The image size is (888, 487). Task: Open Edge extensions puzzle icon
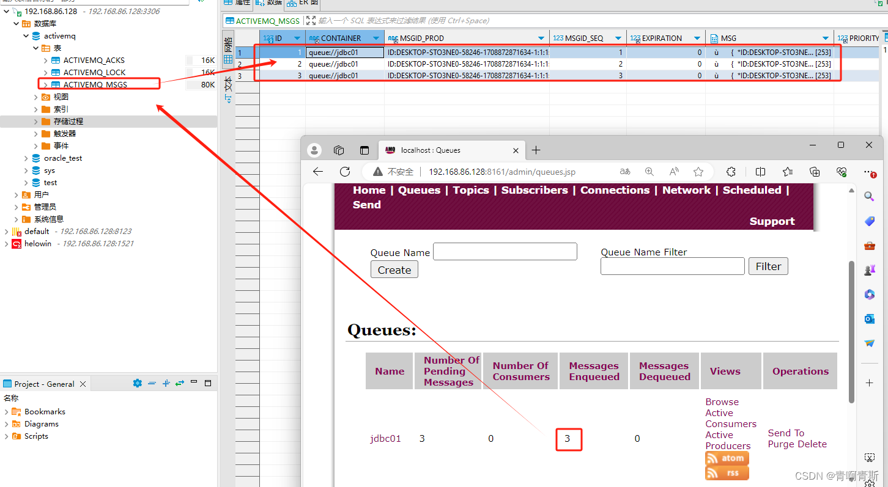click(x=731, y=172)
